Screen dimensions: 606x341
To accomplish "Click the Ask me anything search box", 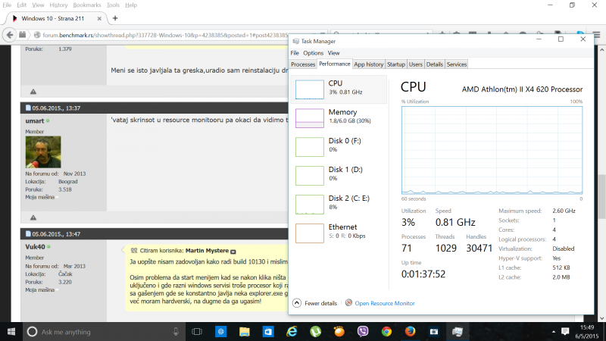I will [x=104, y=332].
